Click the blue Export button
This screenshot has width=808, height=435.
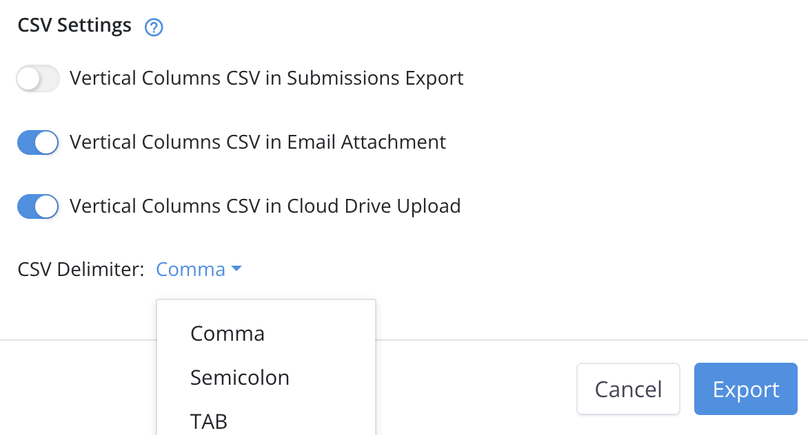[745, 390]
